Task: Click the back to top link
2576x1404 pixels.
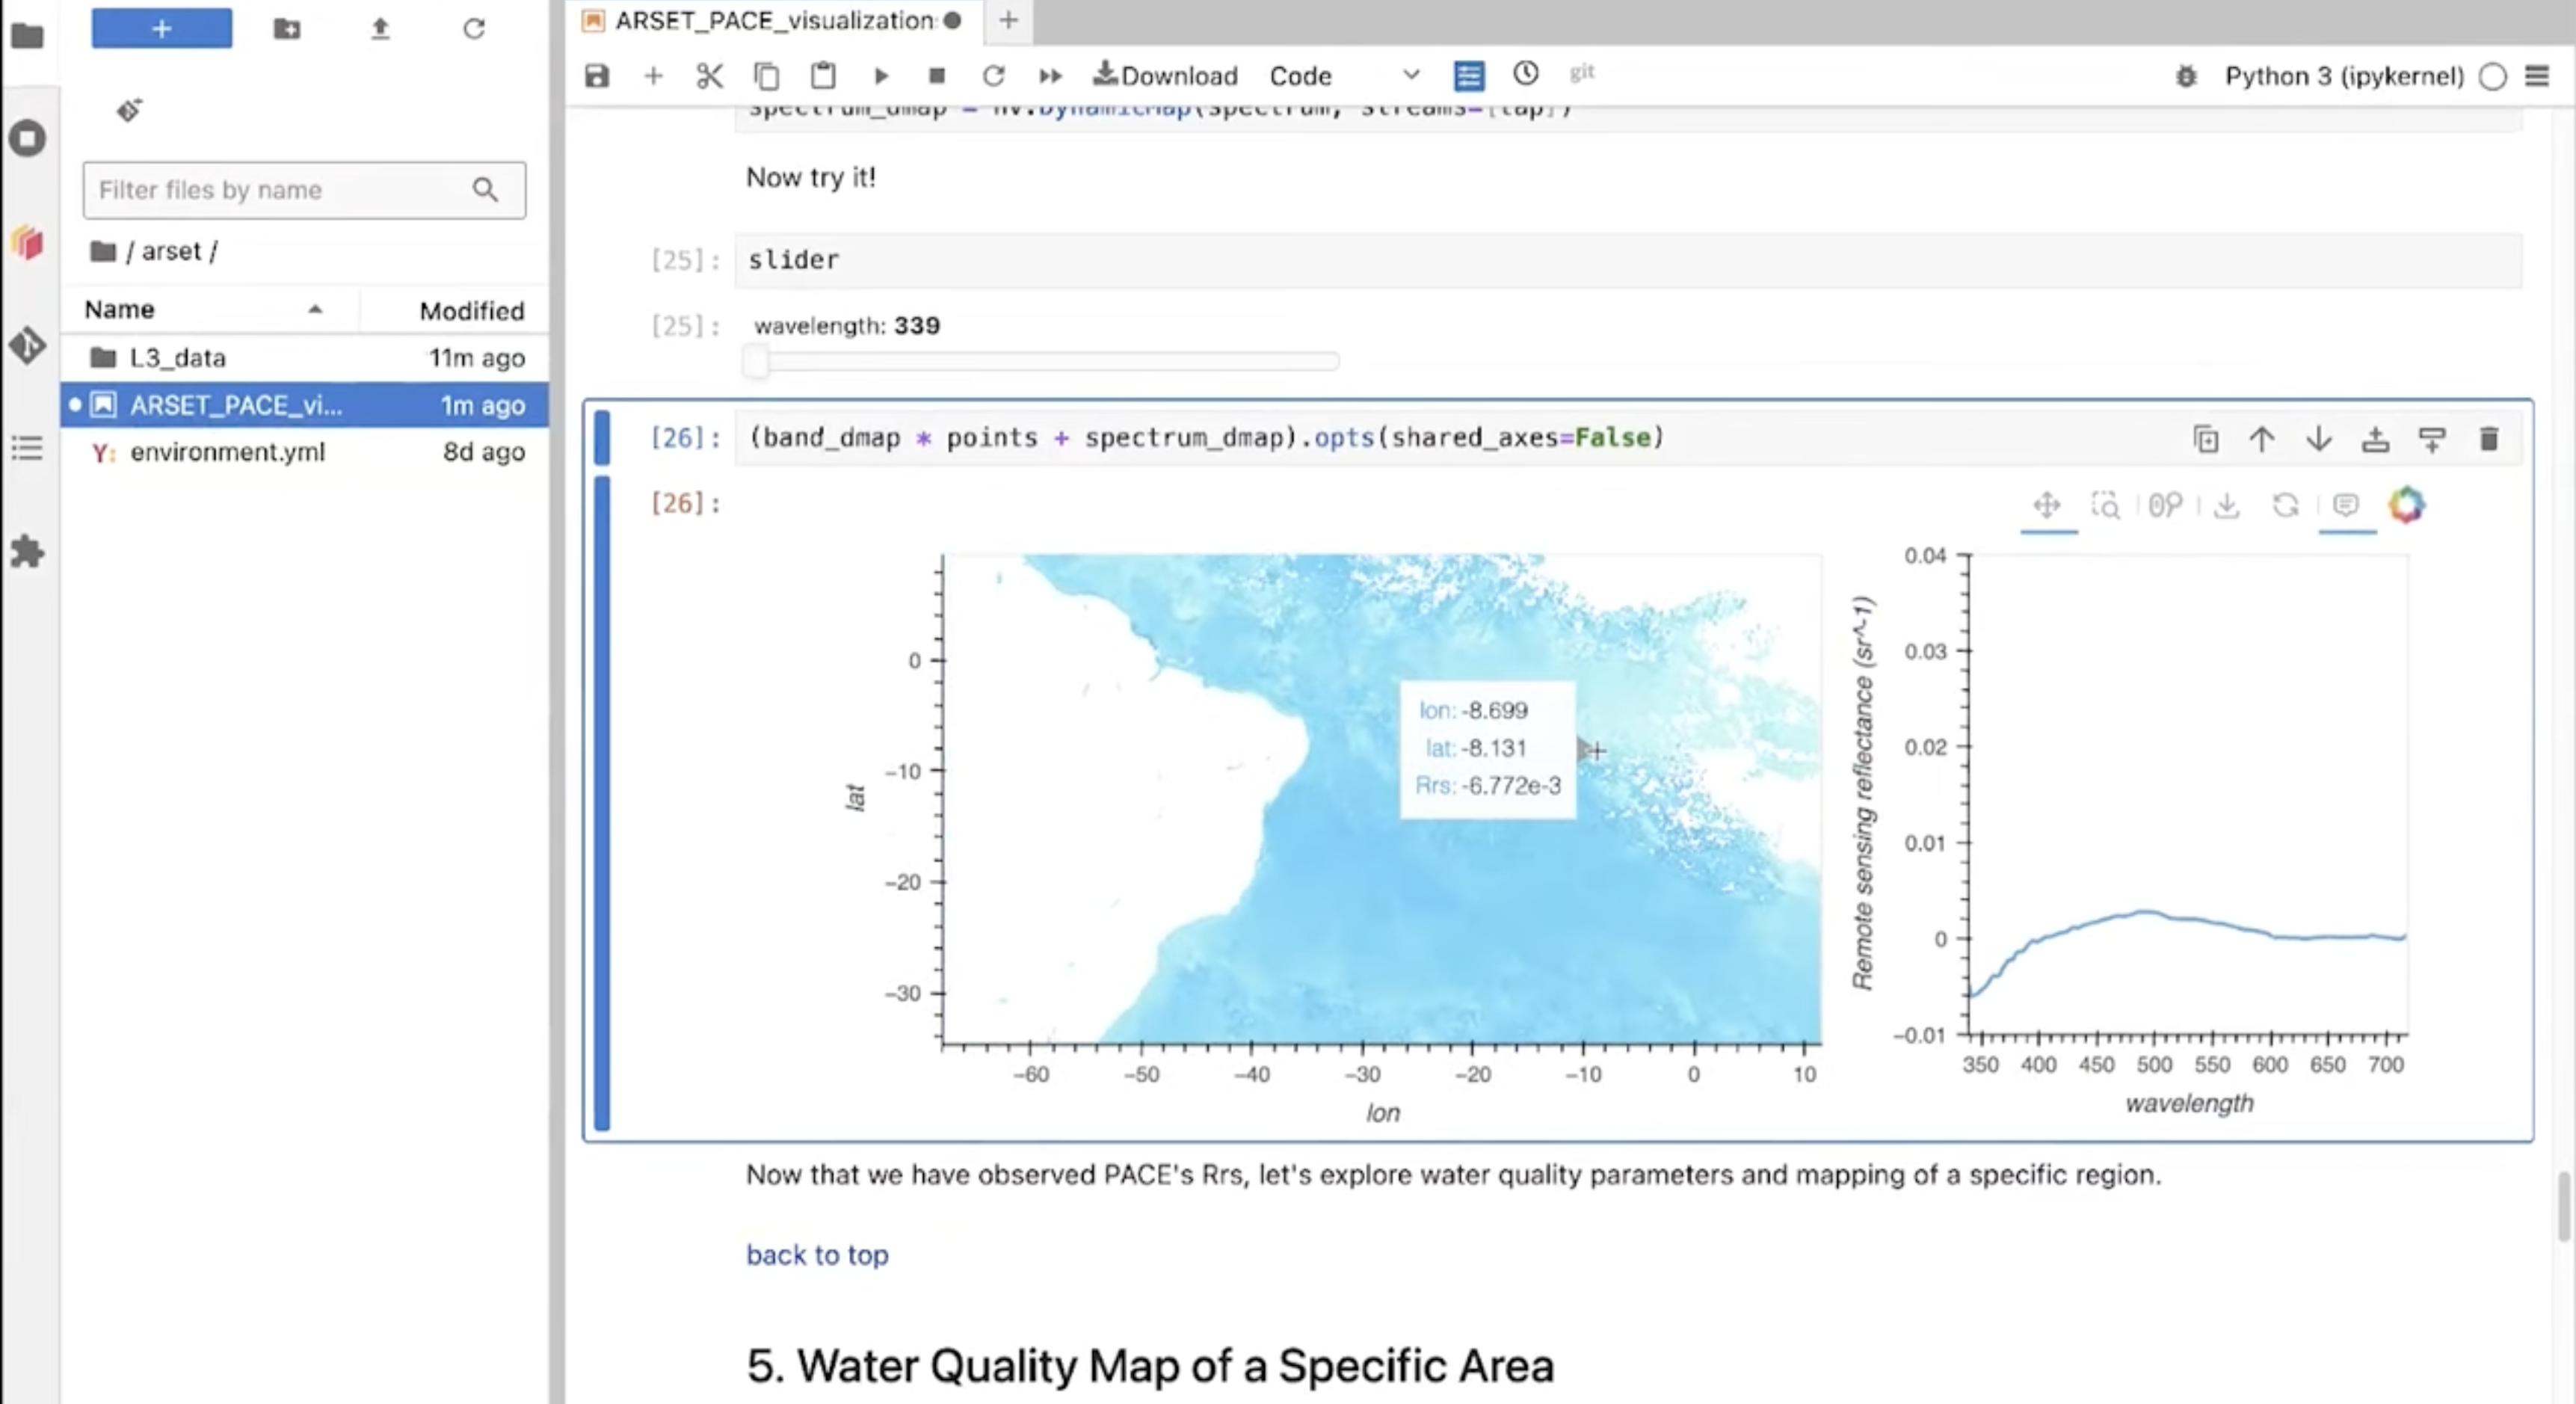Action: tap(817, 1255)
